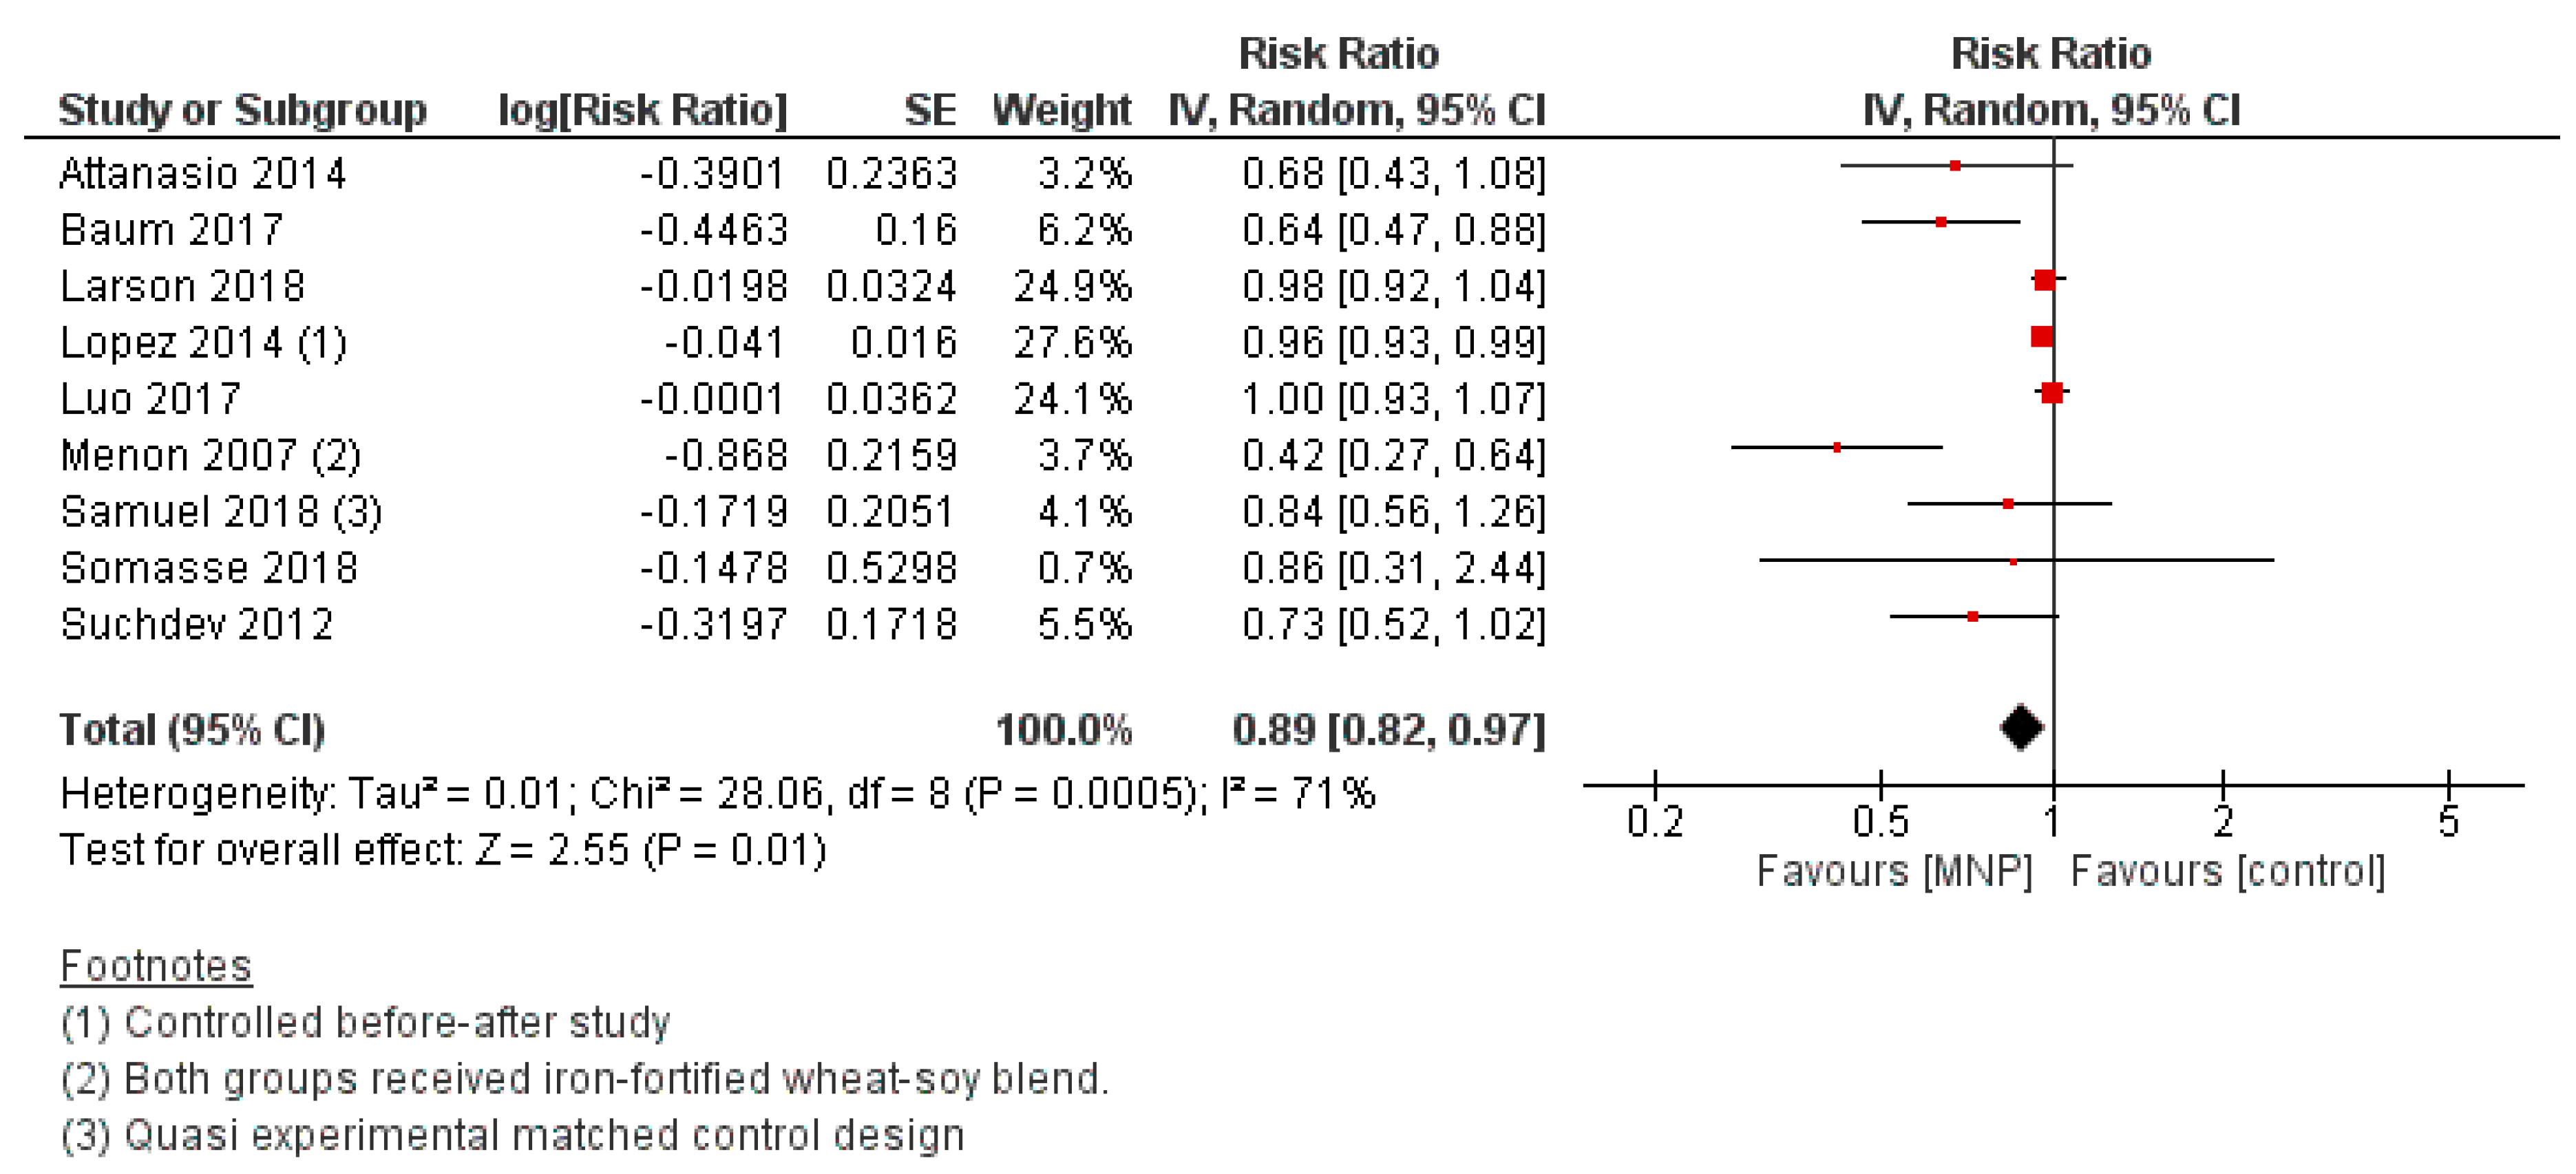
Task: Select the log[Risk Ratio] column header
Action: 642,110
